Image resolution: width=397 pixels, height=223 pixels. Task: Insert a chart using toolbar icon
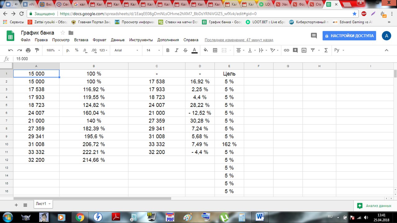(304, 50)
